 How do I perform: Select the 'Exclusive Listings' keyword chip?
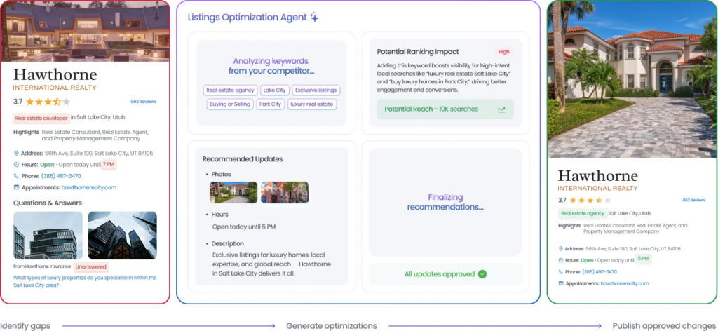point(316,90)
